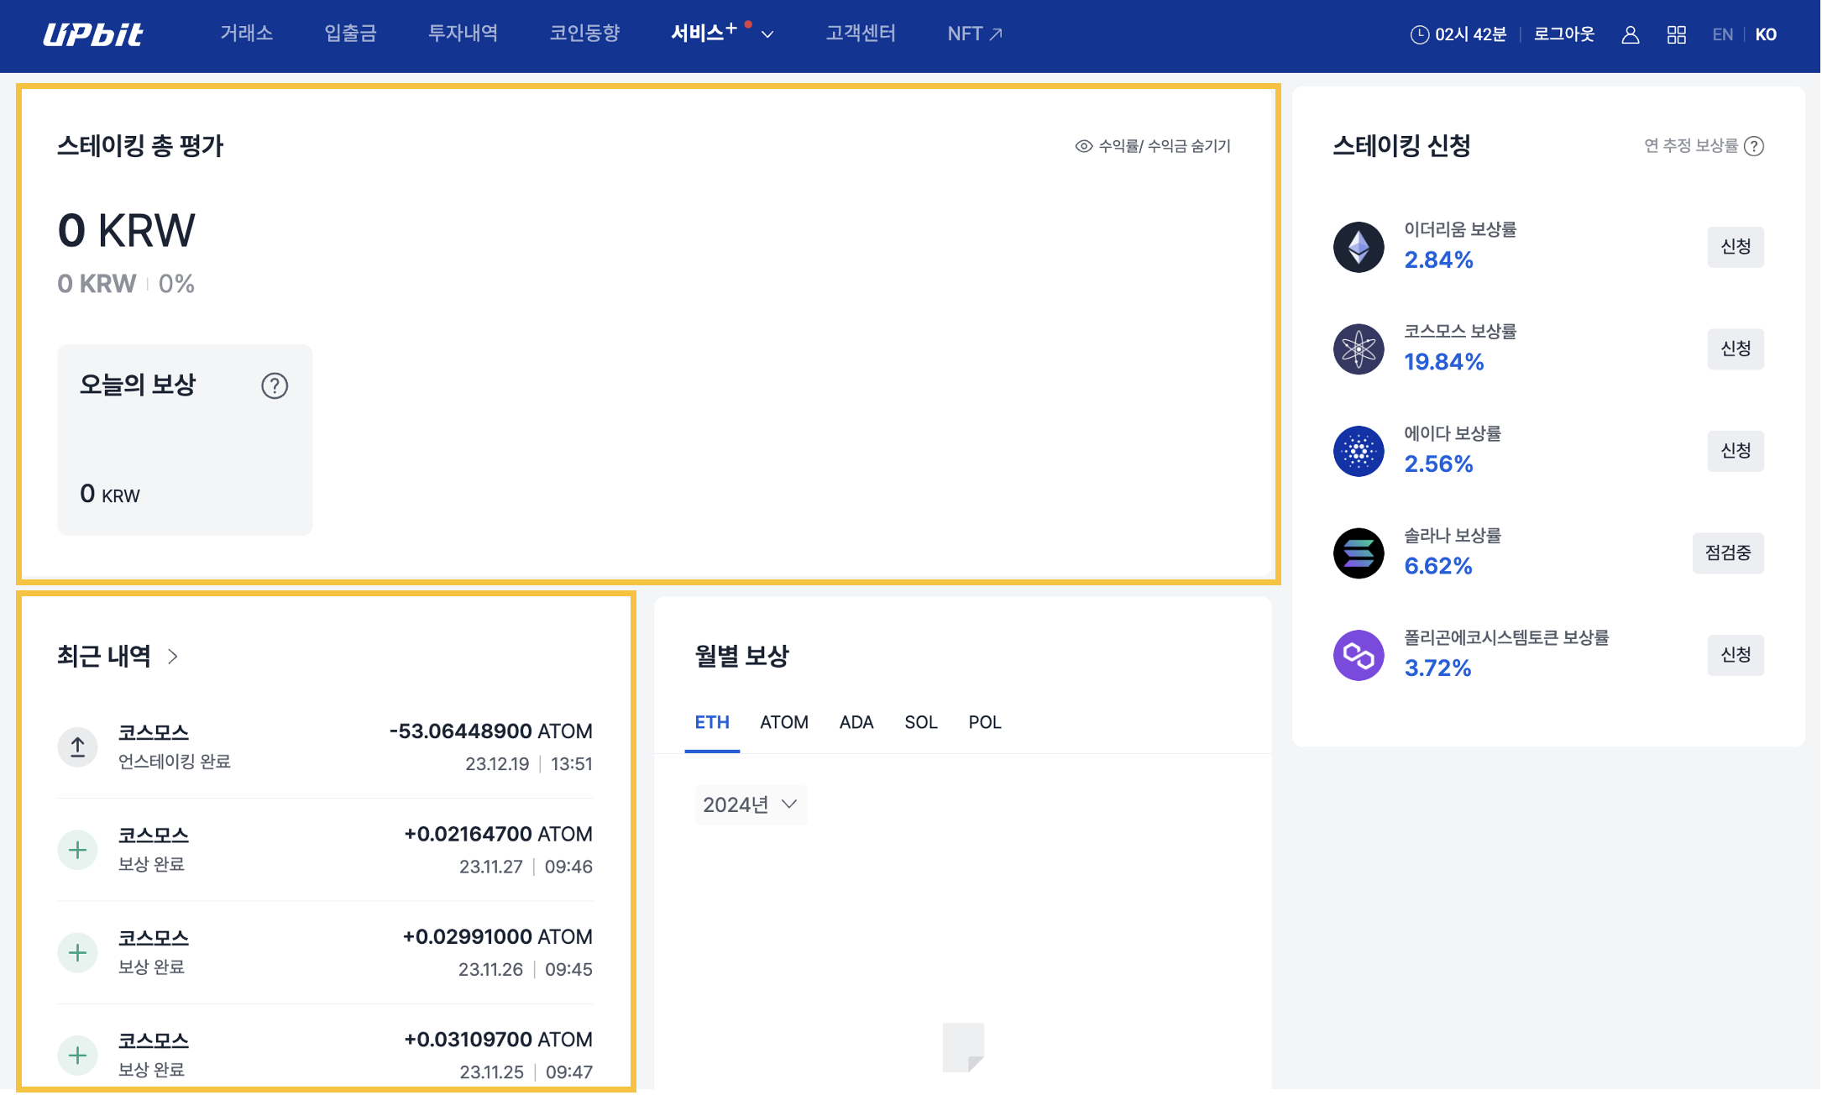Click the 2.84% Ethereum reward rate
Screen dimensions: 1822x1095
[x=1439, y=260]
